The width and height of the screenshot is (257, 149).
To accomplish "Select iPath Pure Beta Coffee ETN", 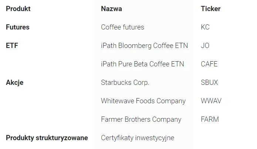I will coord(142,64).
